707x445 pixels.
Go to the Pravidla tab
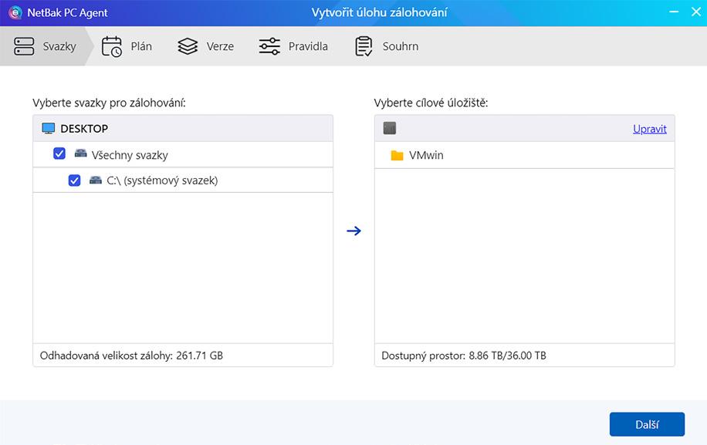pyautogui.click(x=307, y=46)
